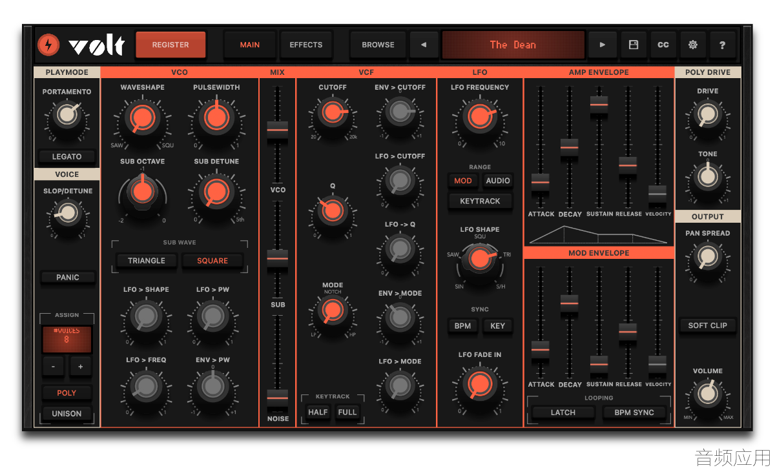The width and height of the screenshot is (775, 470).
Task: Click the LFO > PW knob
Action: (x=212, y=316)
